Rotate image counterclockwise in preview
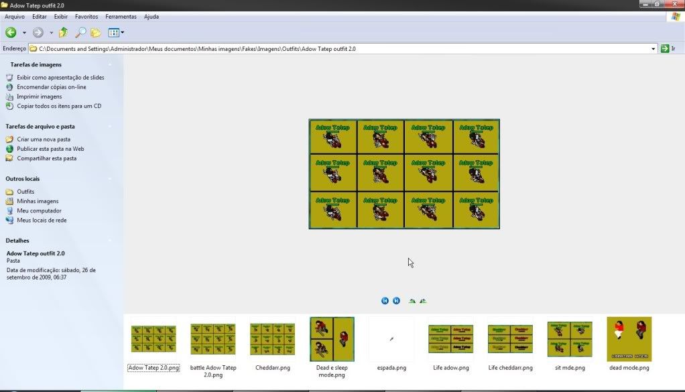The image size is (685, 392). coord(423,301)
